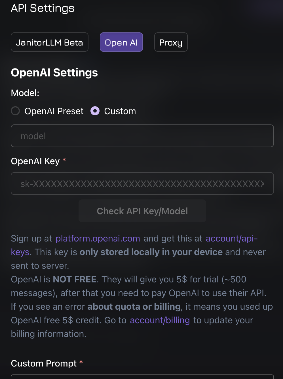Open the account/billing link
The height and width of the screenshot is (379, 283).
coord(160,320)
